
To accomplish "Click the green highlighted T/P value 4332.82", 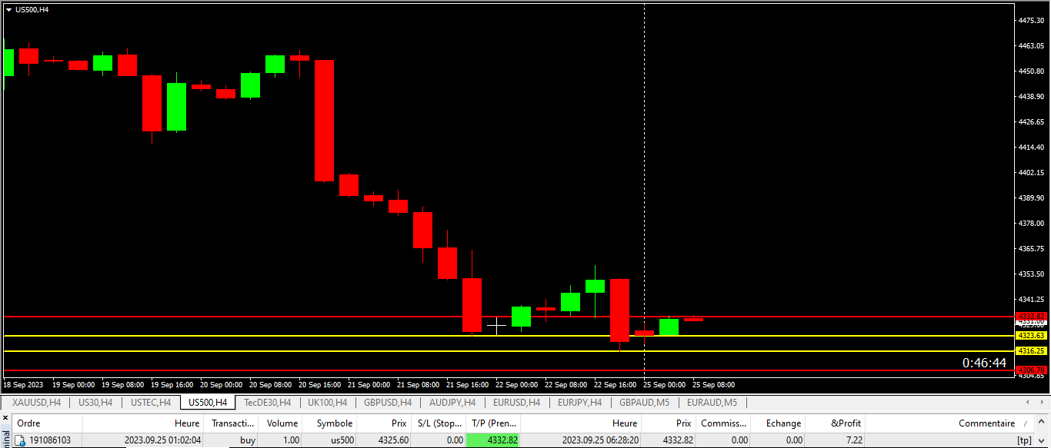I will pyautogui.click(x=493, y=440).
